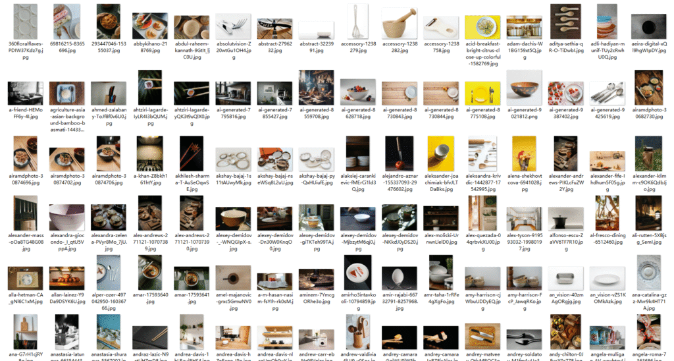This screenshot has height=361, width=674.
Task: Click the file name ai-generated-7855427.jpg
Action: 274,113
